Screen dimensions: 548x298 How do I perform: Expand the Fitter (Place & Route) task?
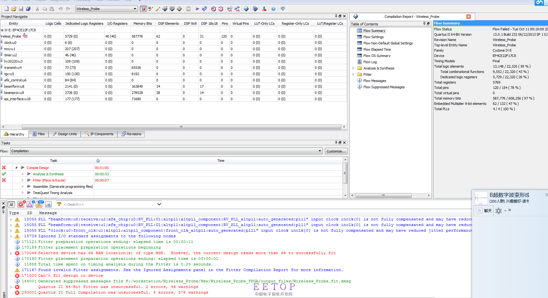pyautogui.click(x=23, y=180)
